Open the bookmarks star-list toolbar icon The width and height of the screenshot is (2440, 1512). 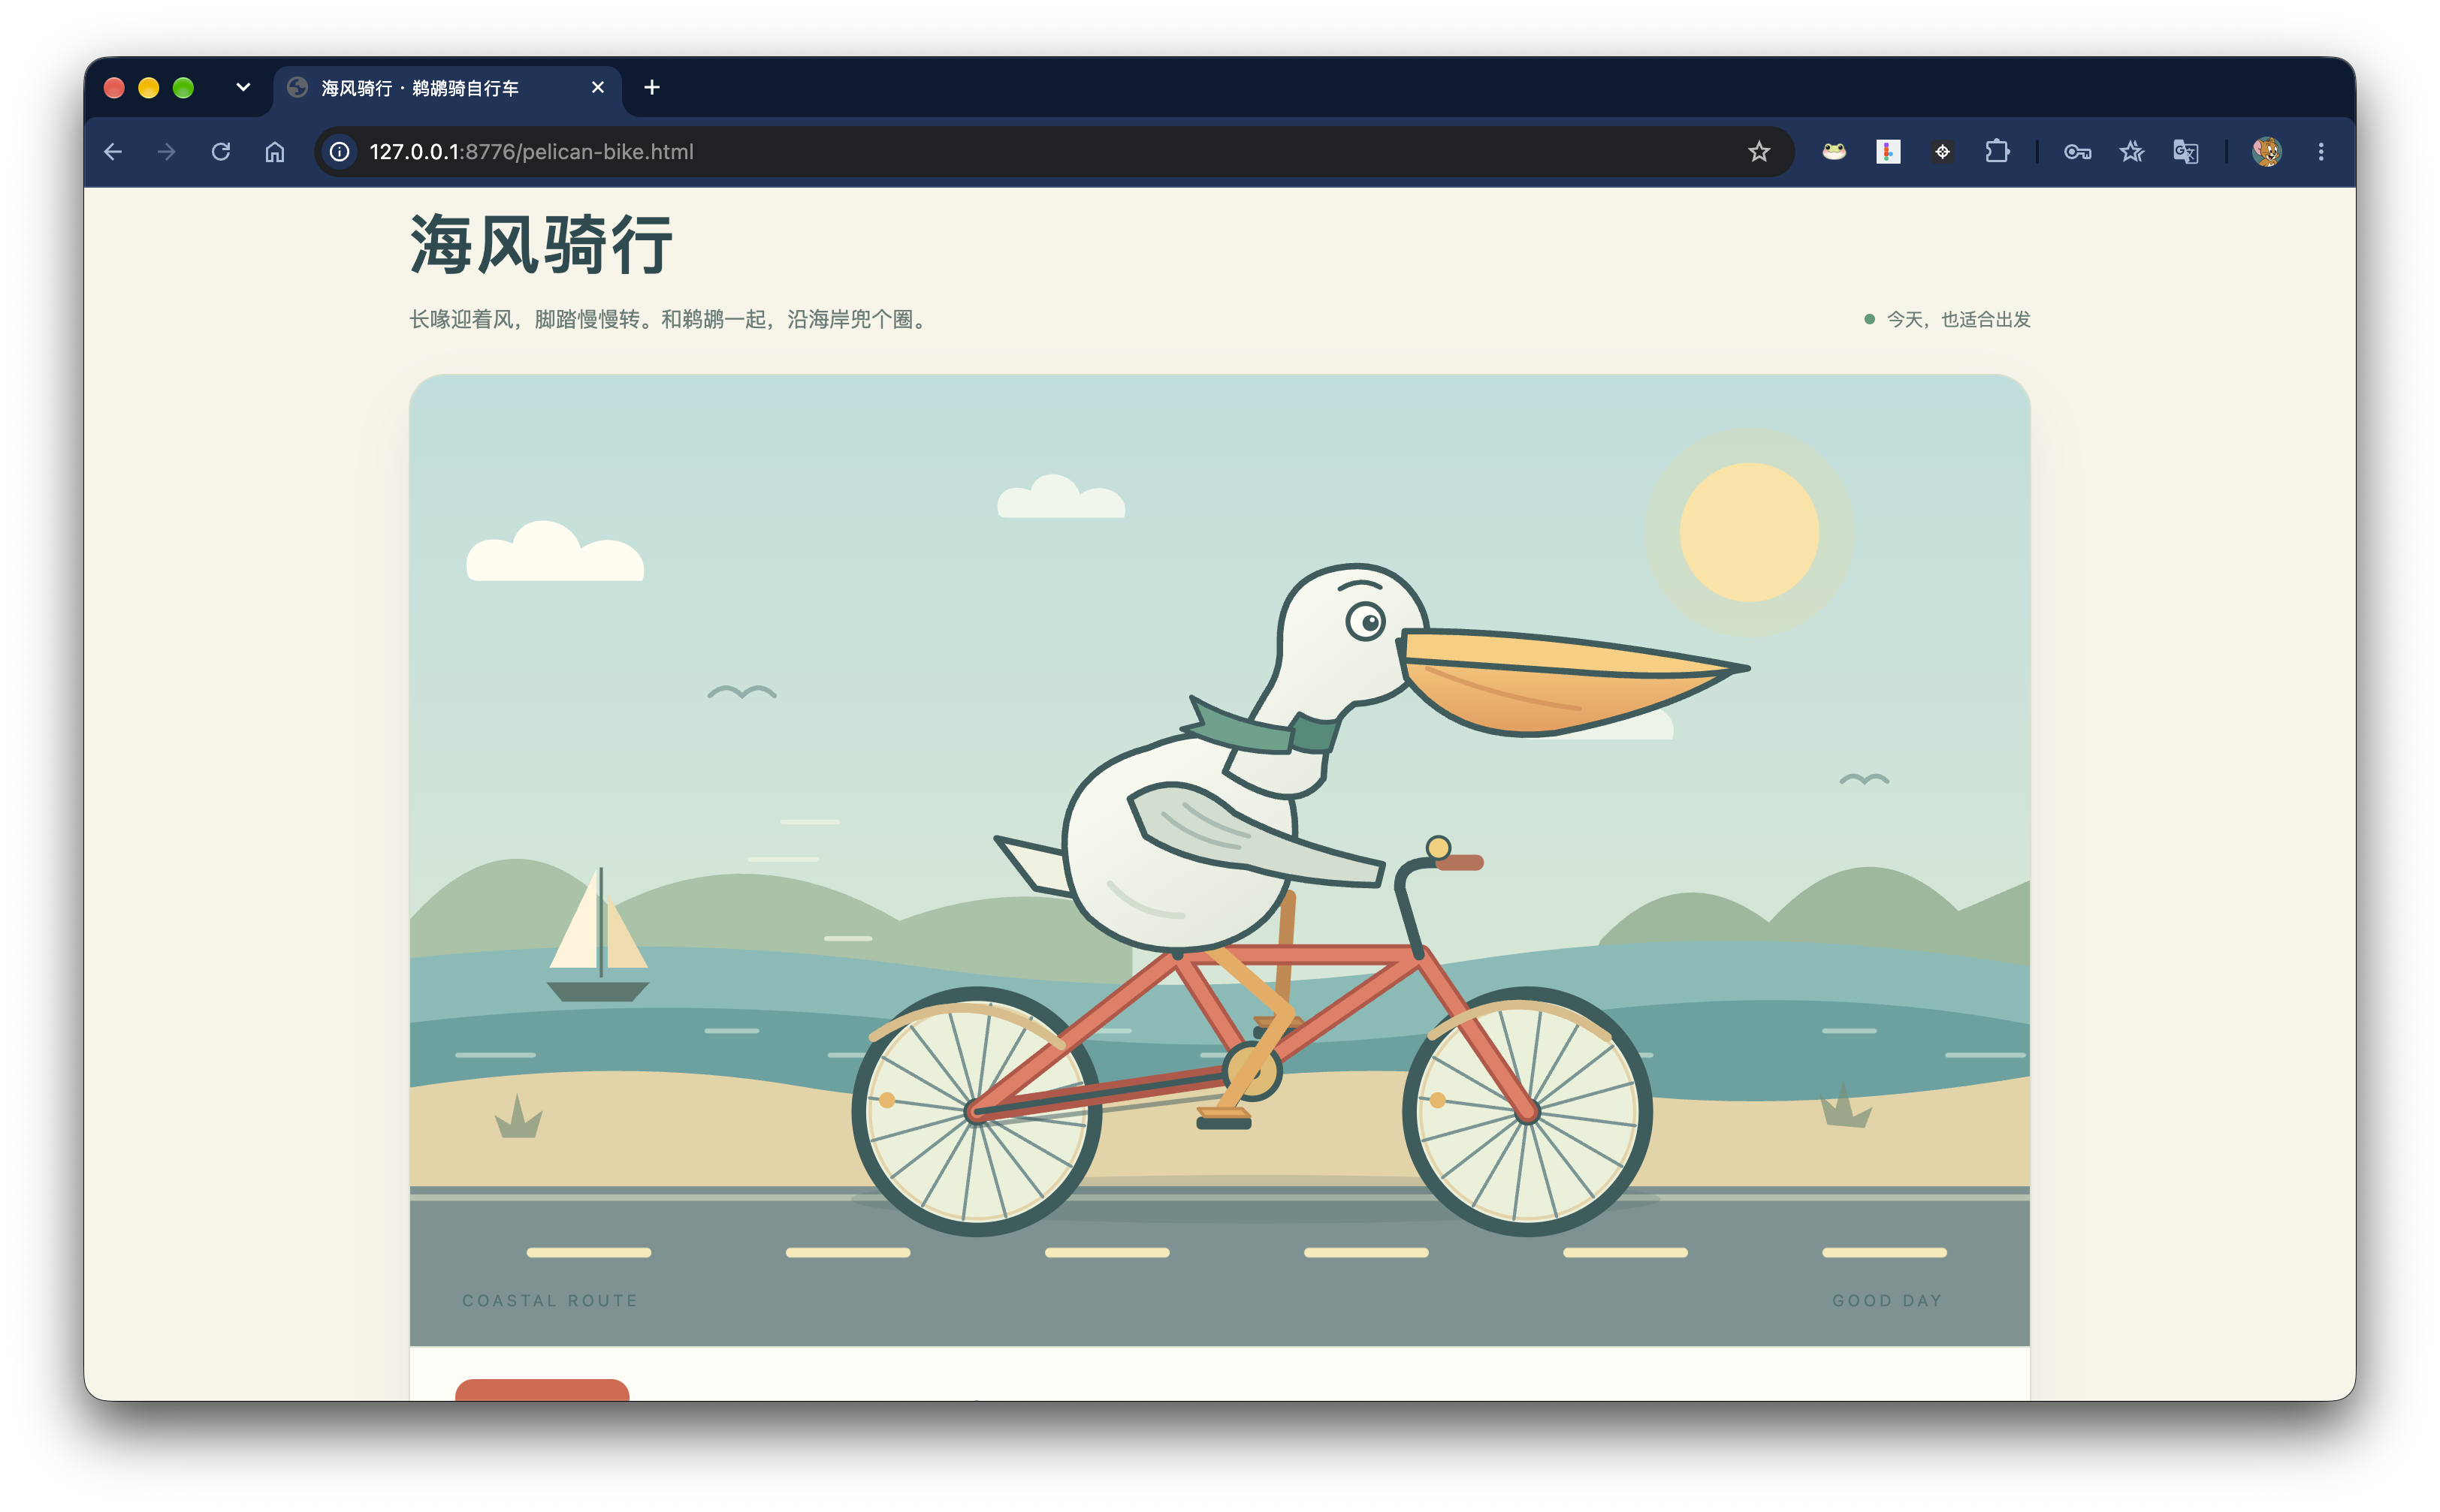tap(2131, 152)
